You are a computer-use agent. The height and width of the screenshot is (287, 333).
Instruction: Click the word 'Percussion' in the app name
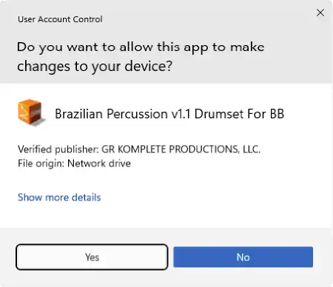click(137, 114)
